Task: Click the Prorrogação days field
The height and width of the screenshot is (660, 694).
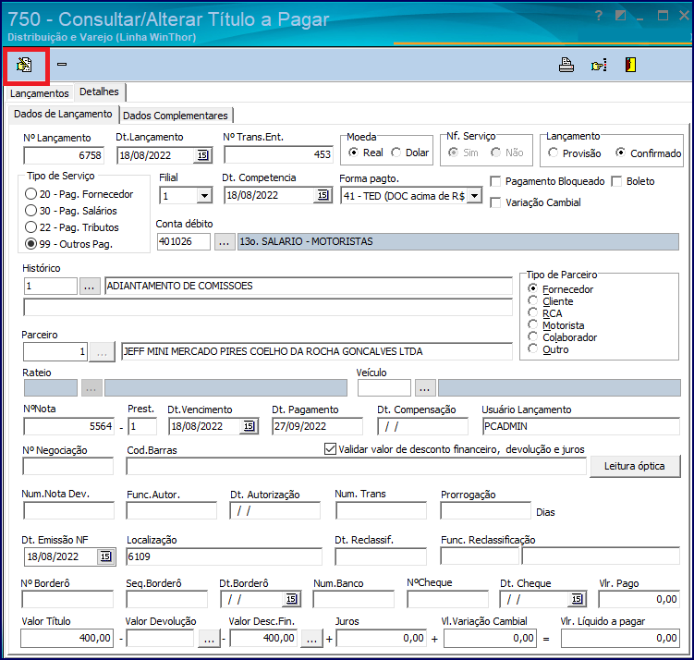Action: click(x=485, y=511)
